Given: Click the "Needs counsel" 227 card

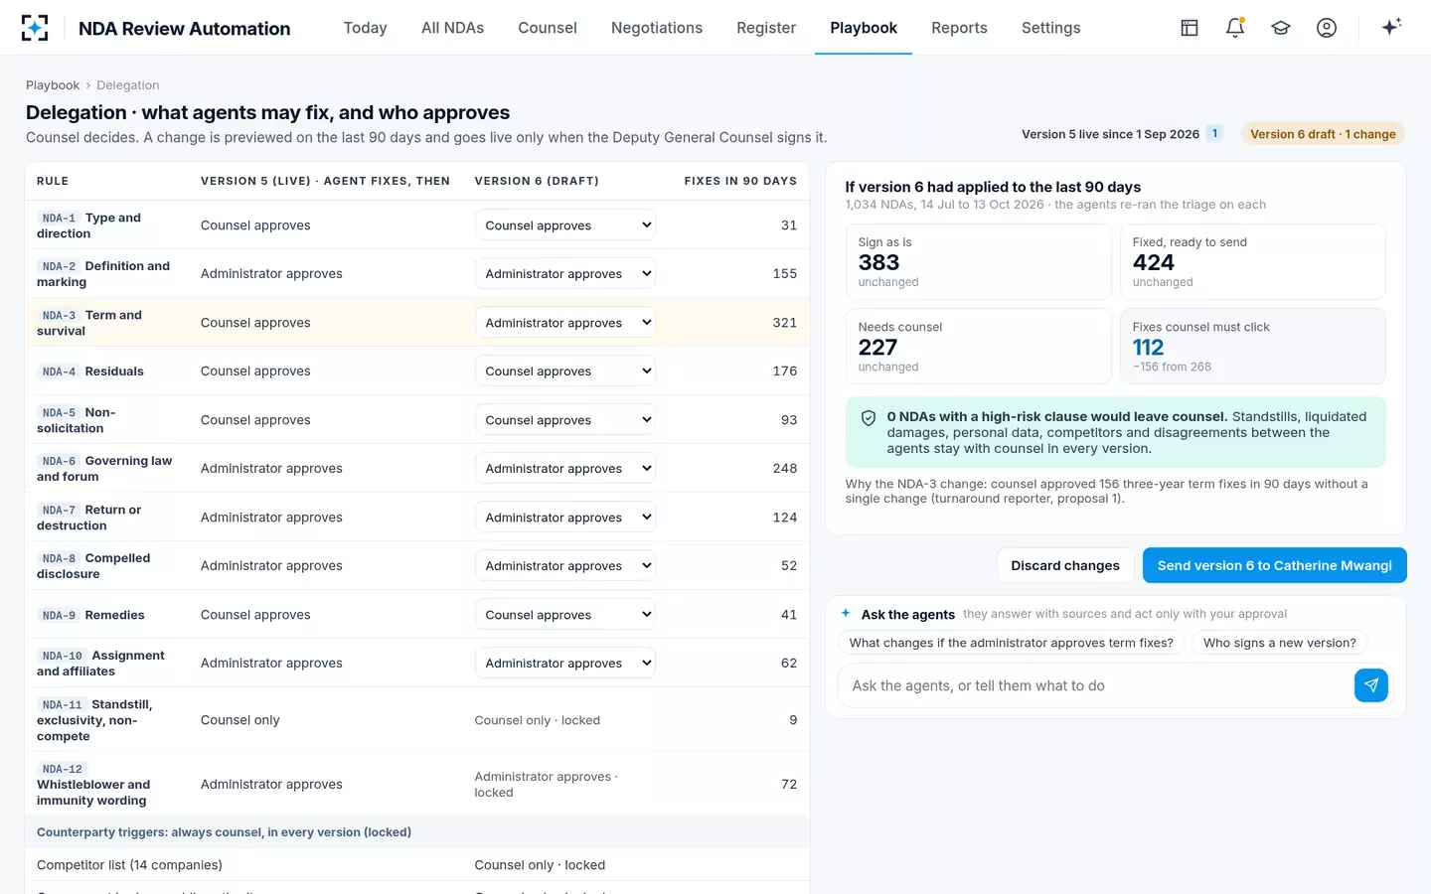Looking at the screenshot, I should 979,347.
